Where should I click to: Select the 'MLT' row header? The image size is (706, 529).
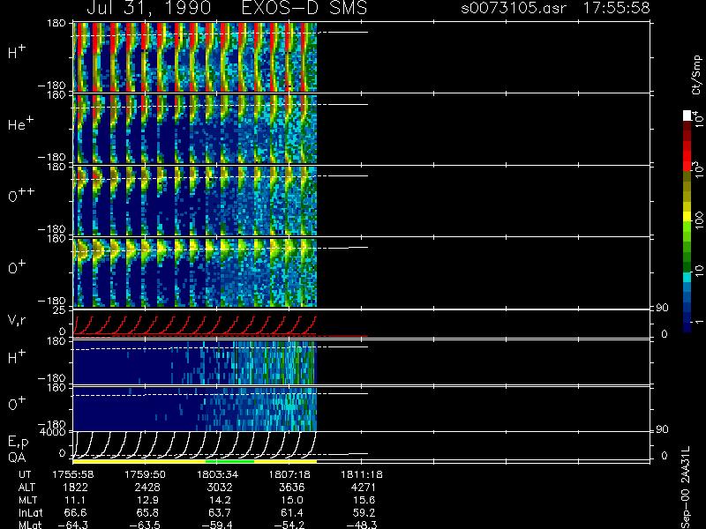(x=27, y=500)
